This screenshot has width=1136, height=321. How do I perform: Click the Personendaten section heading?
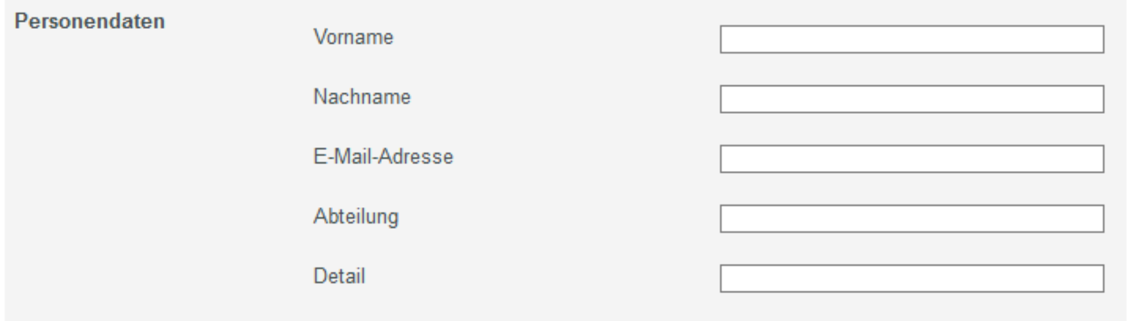pyautogui.click(x=89, y=22)
